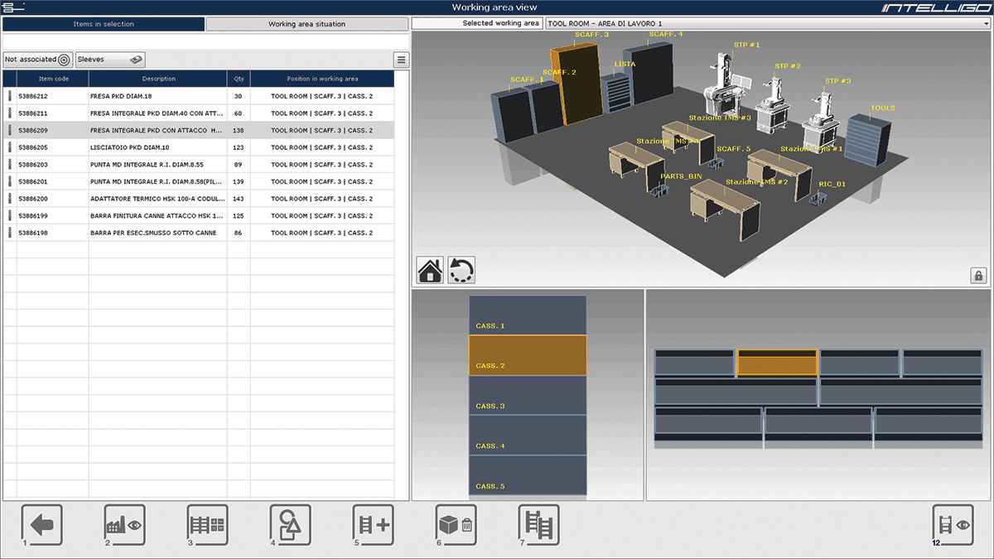Screen dimensions: 994x559
Task: Click the shelf grid icon numbered 3
Action: coord(207,525)
